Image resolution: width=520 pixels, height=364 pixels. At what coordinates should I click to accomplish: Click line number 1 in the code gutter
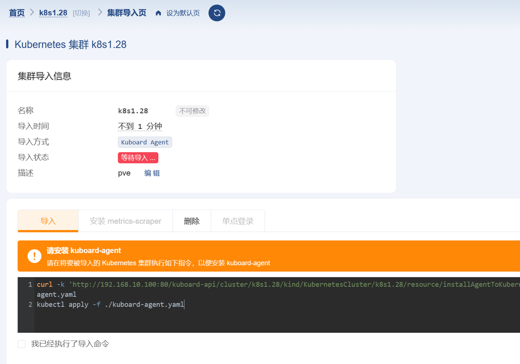30,284
